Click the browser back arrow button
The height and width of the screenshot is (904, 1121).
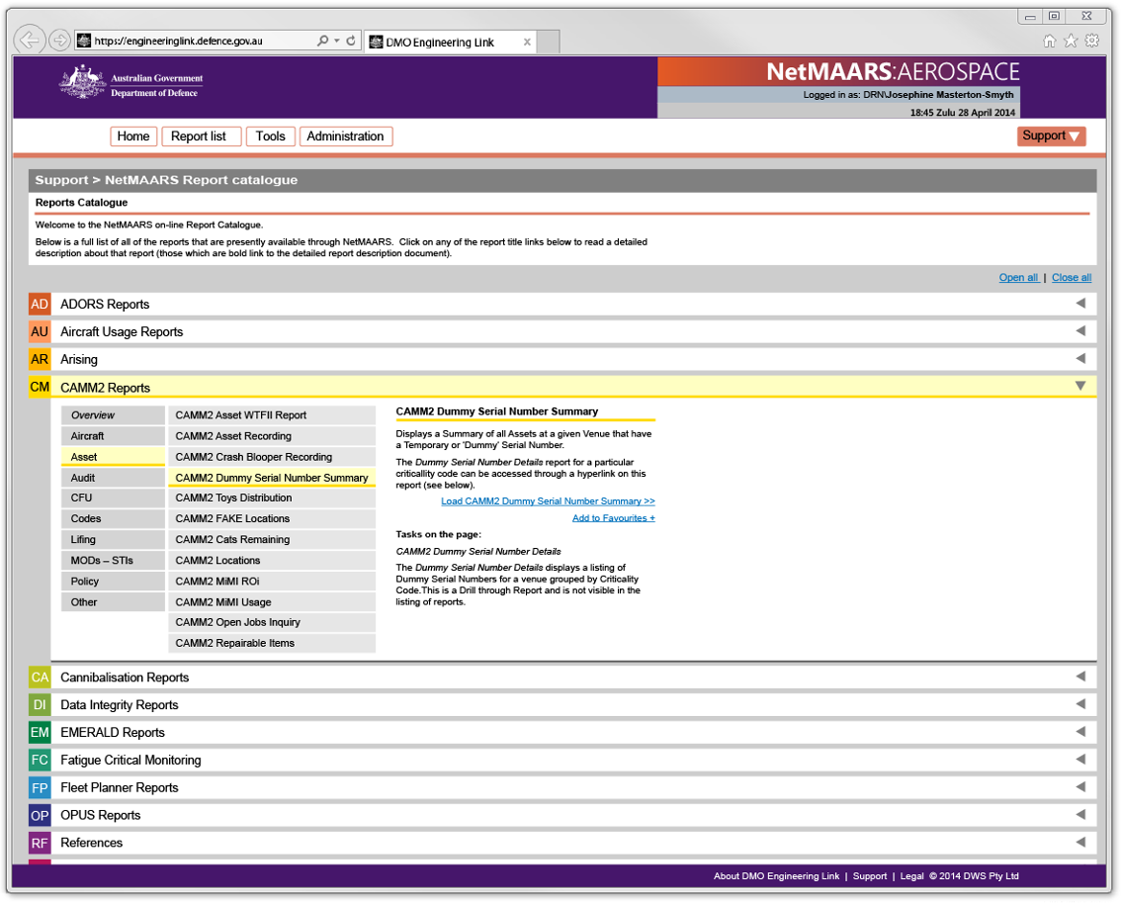tap(30, 40)
